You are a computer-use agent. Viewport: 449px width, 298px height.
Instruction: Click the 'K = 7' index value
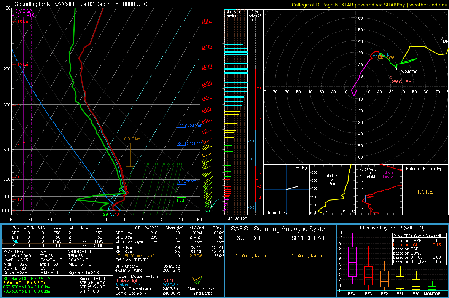pyautogui.click(x=45, y=252)
